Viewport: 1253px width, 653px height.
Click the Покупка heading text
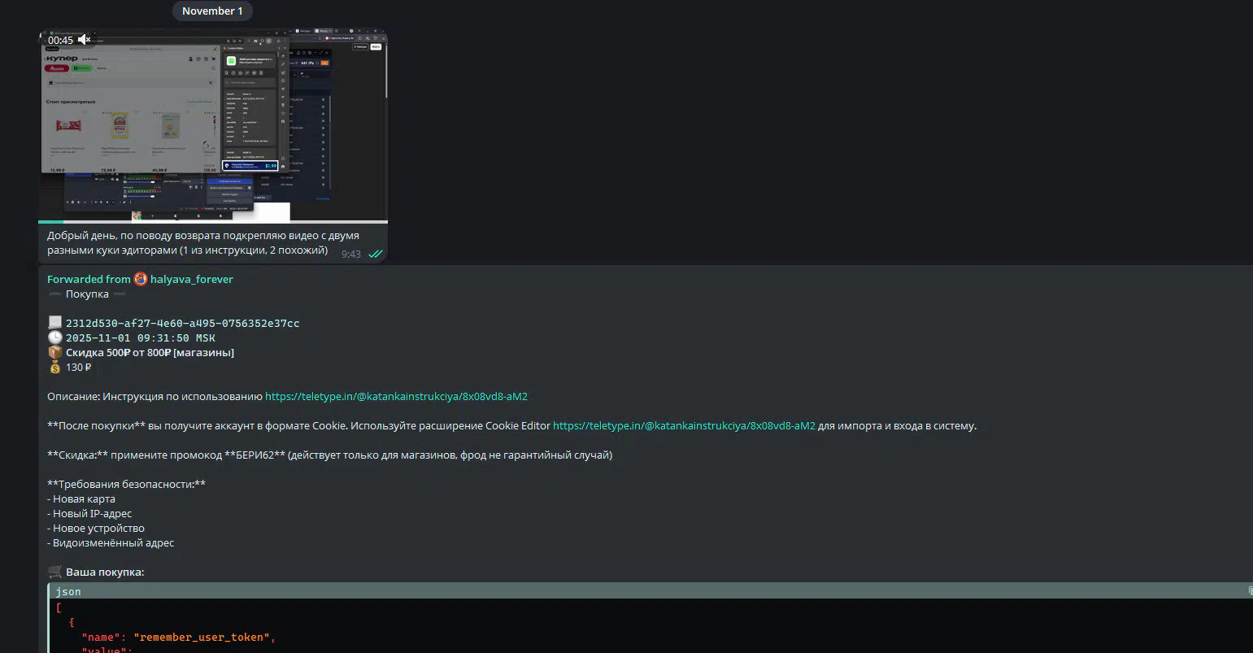pos(87,294)
